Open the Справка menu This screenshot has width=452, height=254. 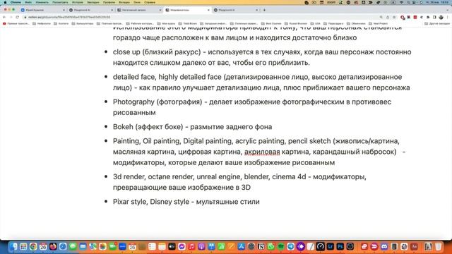(150, 2)
